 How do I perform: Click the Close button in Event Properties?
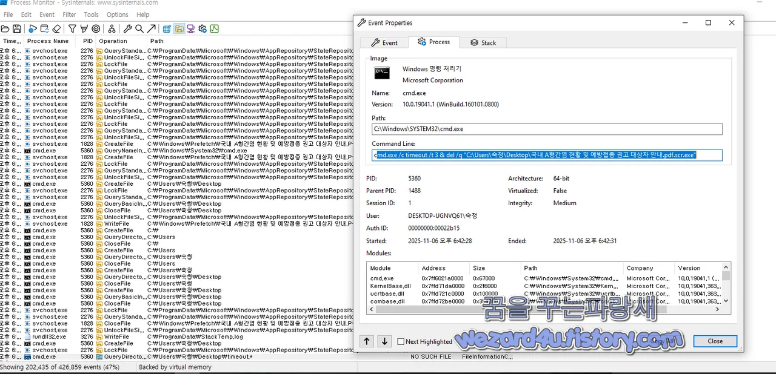715,341
